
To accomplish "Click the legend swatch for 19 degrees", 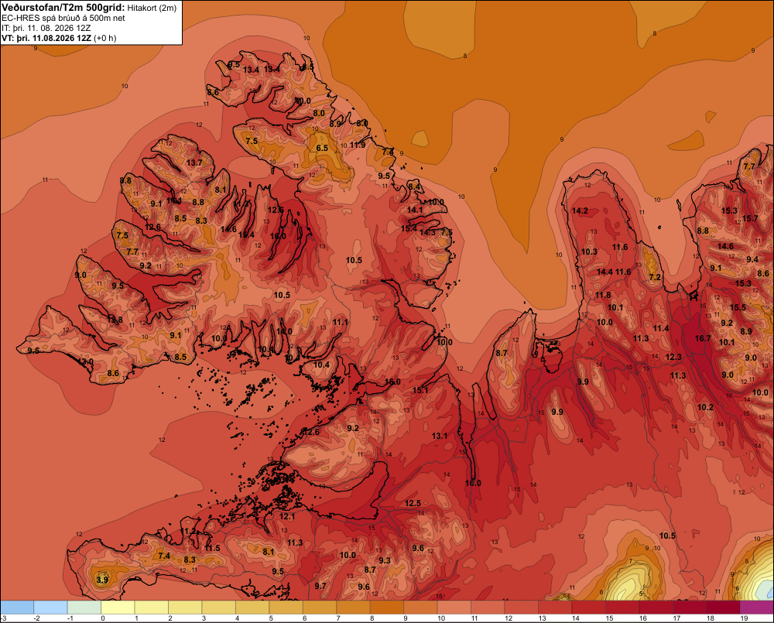I will coord(757,608).
